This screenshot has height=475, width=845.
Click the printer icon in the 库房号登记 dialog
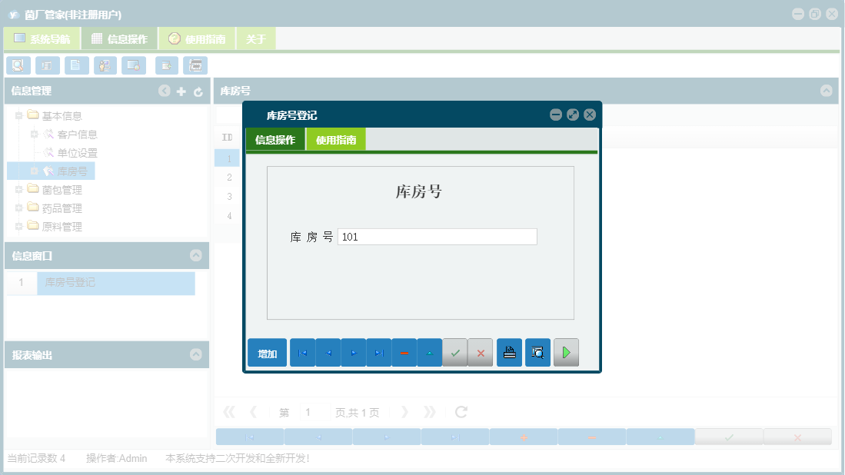(509, 352)
